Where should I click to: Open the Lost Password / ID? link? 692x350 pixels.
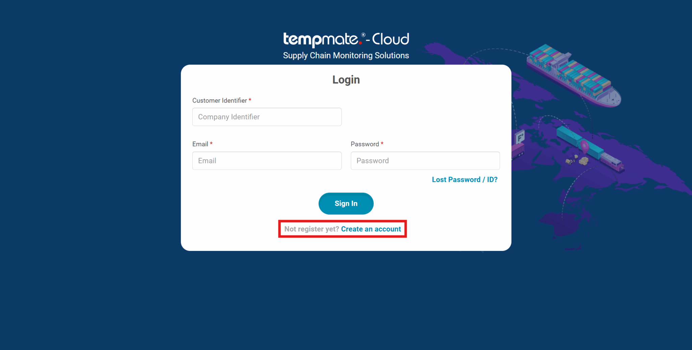465,180
